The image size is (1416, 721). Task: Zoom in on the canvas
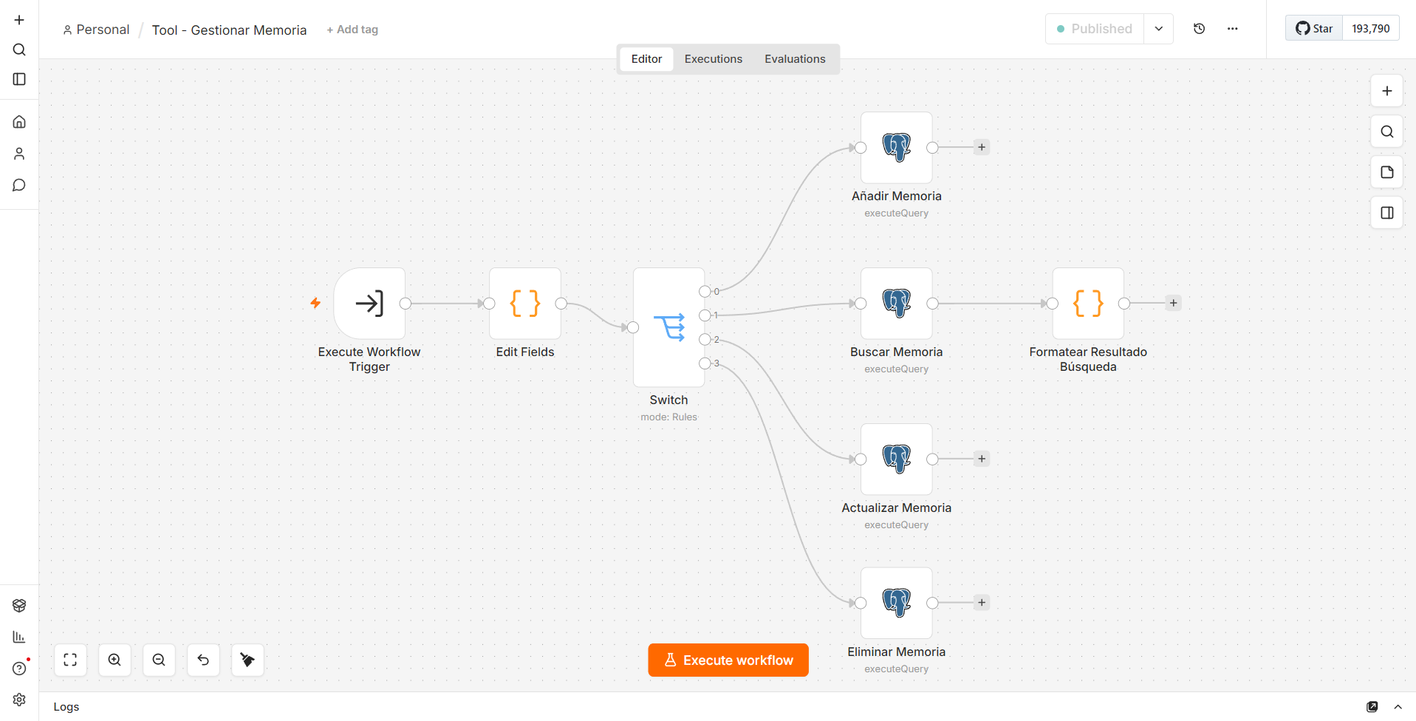[114, 660]
